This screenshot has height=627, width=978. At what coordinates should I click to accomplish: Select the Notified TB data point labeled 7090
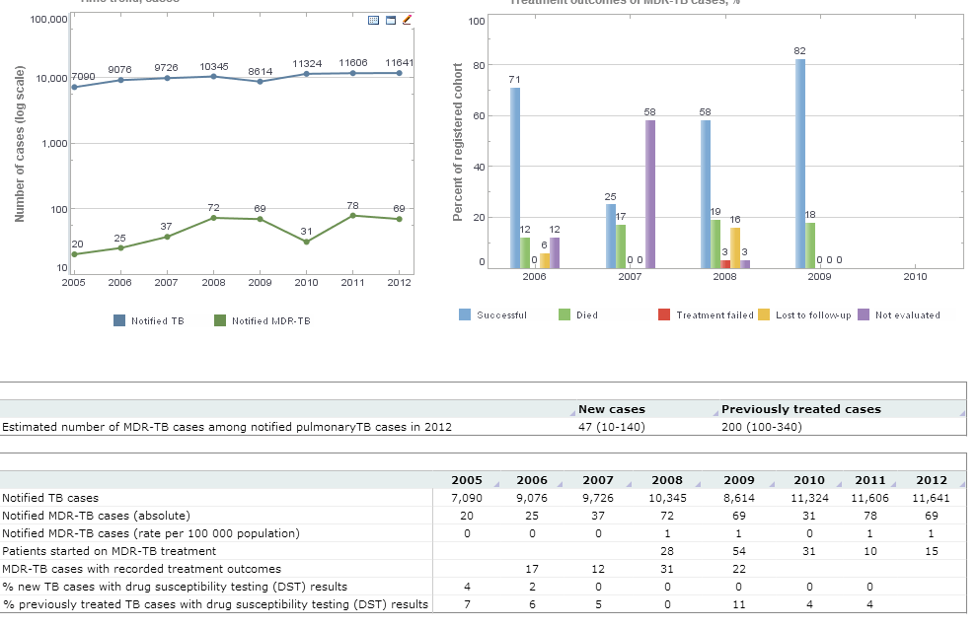click(74, 88)
